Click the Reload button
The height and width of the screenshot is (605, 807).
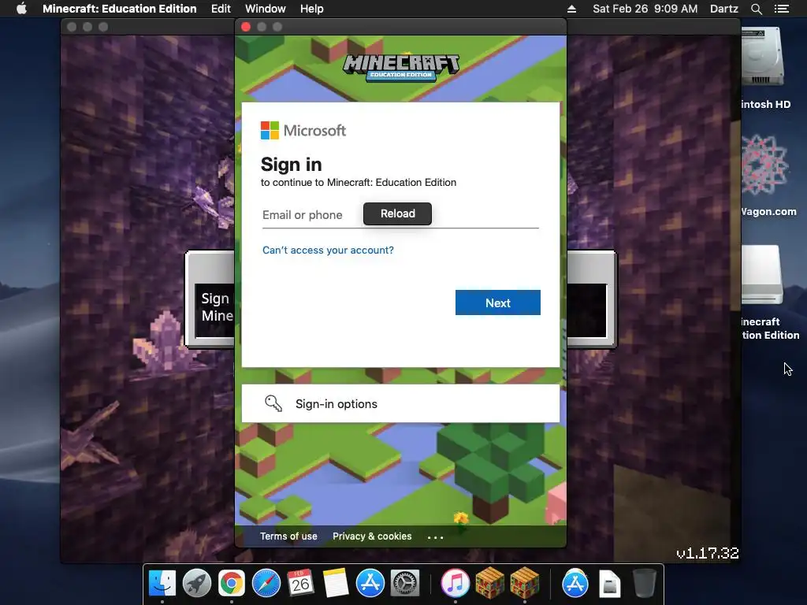pyautogui.click(x=397, y=213)
